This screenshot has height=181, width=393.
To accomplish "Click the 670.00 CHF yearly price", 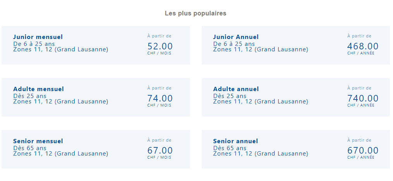I will (363, 151).
